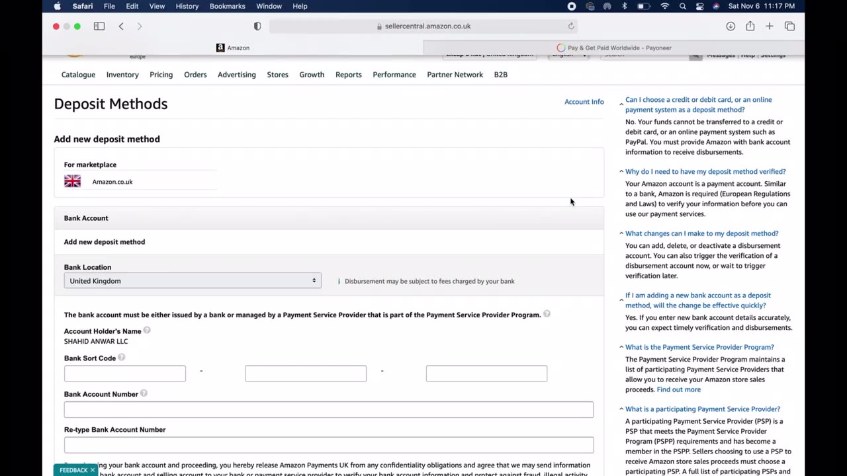Open the Bluetooth status icon
Screen dimensions: 847x476
624,6
